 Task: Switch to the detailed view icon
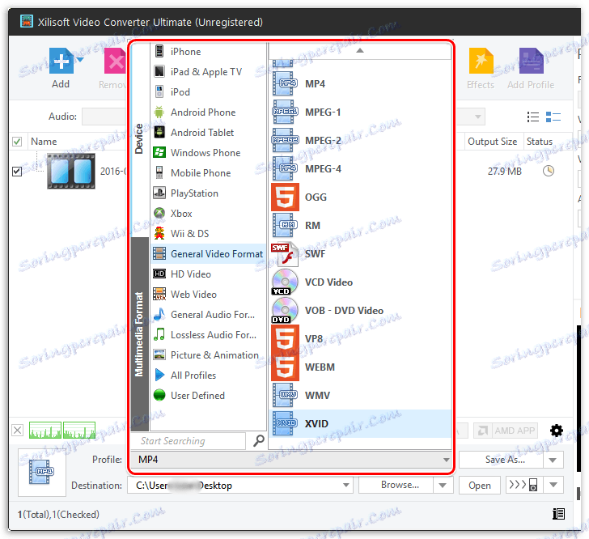click(553, 117)
